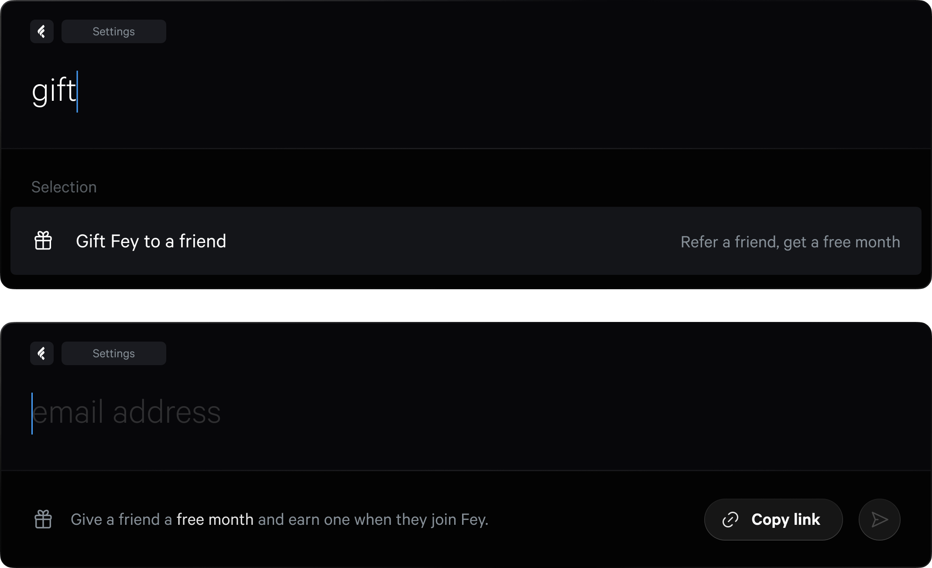Image resolution: width=932 pixels, height=568 pixels.
Task: Click the Fey logo above the gift search
Action: [x=42, y=31]
